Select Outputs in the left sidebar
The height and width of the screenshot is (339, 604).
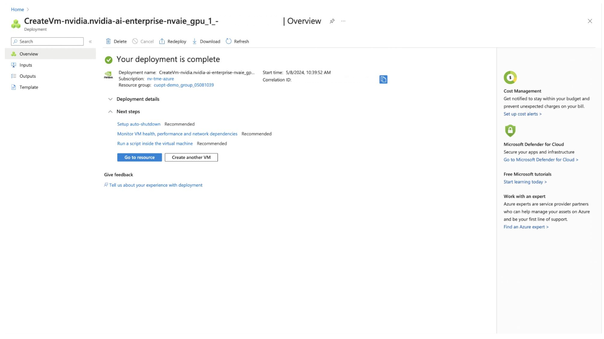click(x=27, y=76)
